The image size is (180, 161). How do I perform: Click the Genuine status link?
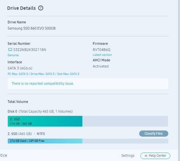click(x=13, y=55)
